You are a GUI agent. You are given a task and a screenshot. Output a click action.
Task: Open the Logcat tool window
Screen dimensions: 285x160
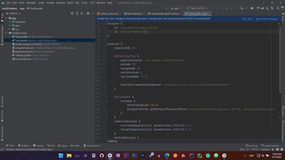[x=62, y=146]
